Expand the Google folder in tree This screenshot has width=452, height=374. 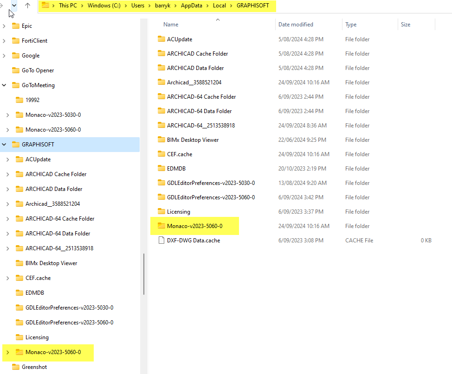(x=4, y=56)
